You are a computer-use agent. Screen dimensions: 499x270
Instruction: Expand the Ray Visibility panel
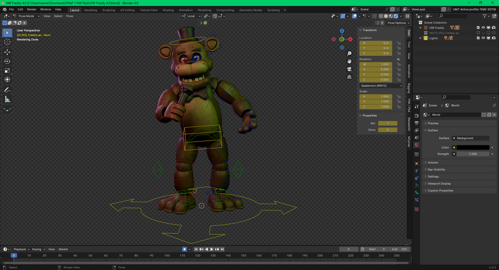click(x=436, y=169)
